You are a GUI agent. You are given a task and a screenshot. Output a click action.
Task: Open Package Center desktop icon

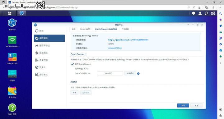click(12, 92)
